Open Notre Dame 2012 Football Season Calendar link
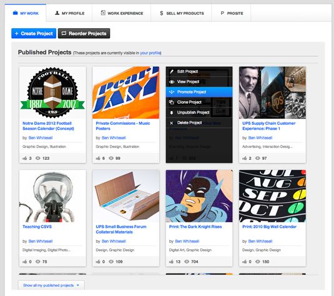Screen dimensions: 334x296 tap(48, 126)
